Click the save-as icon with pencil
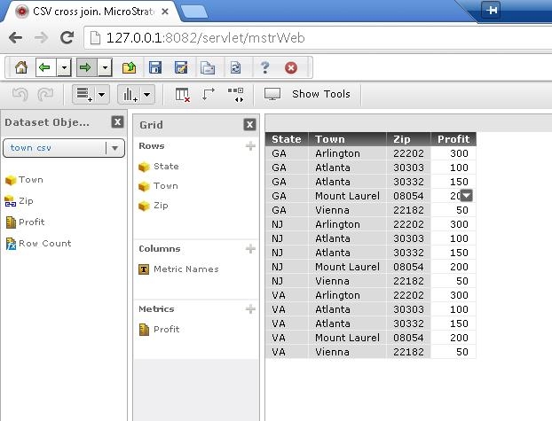The height and width of the screenshot is (421, 552). point(181,67)
